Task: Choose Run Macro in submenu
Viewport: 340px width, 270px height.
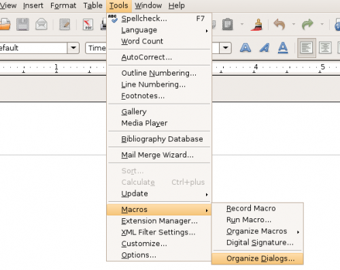Action: point(258,220)
